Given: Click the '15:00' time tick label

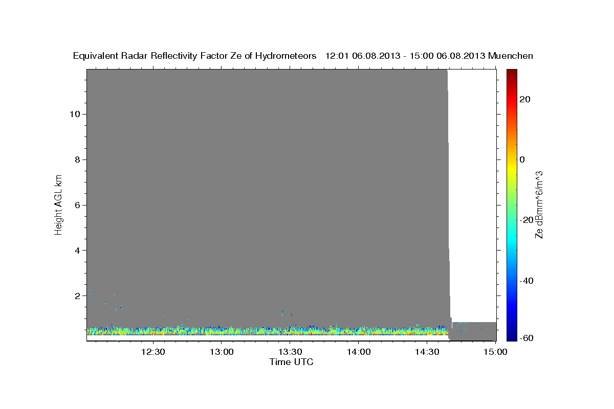Looking at the screenshot, I should [x=495, y=352].
